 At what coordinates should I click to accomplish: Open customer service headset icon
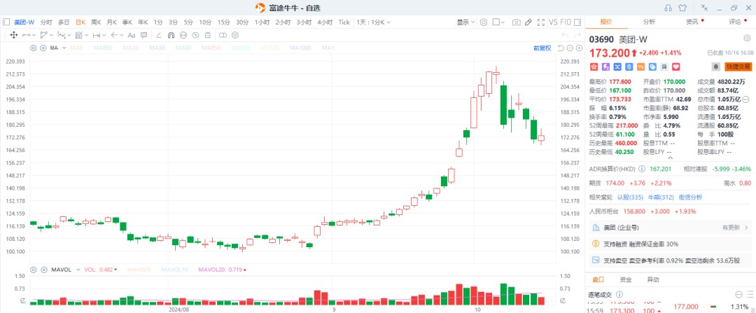coord(668,8)
